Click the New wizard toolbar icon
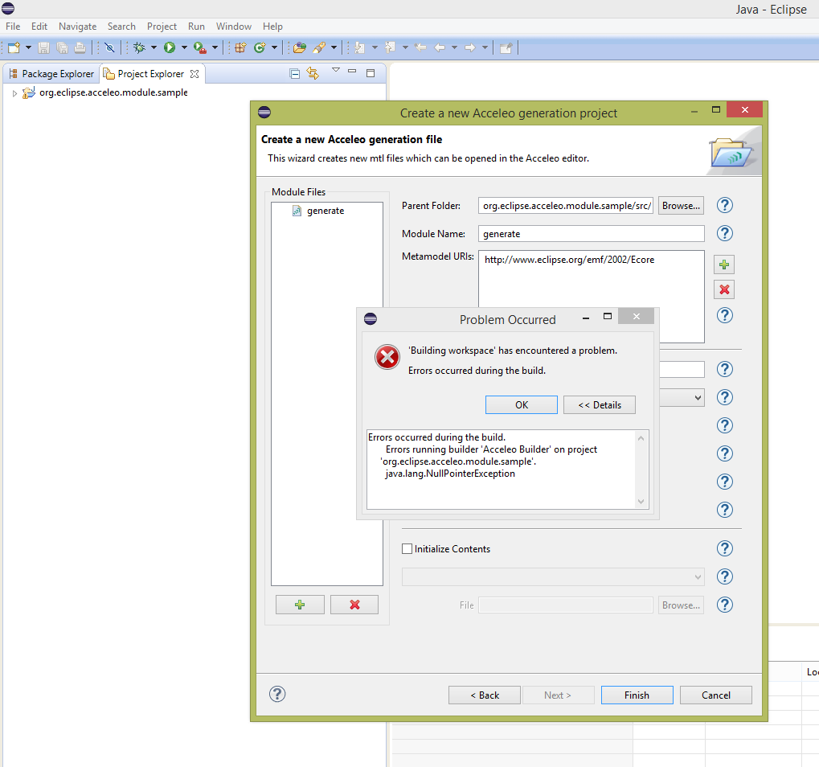The image size is (819, 767). 14,47
